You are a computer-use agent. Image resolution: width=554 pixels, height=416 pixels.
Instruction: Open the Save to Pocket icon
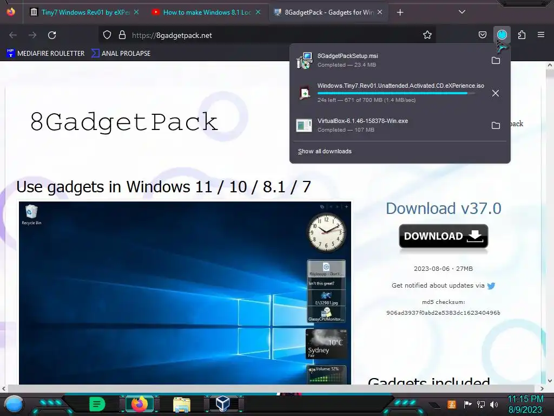tap(482, 35)
